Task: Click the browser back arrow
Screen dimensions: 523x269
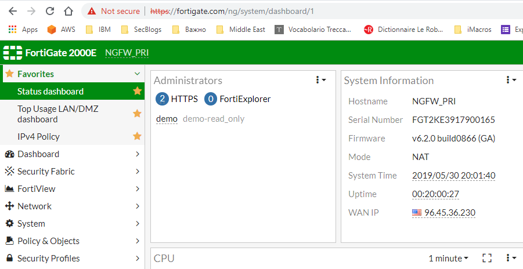Action: tap(13, 12)
